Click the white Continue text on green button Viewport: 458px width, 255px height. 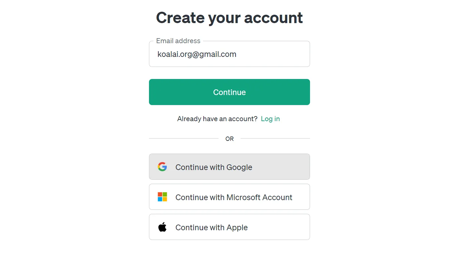pyautogui.click(x=230, y=92)
